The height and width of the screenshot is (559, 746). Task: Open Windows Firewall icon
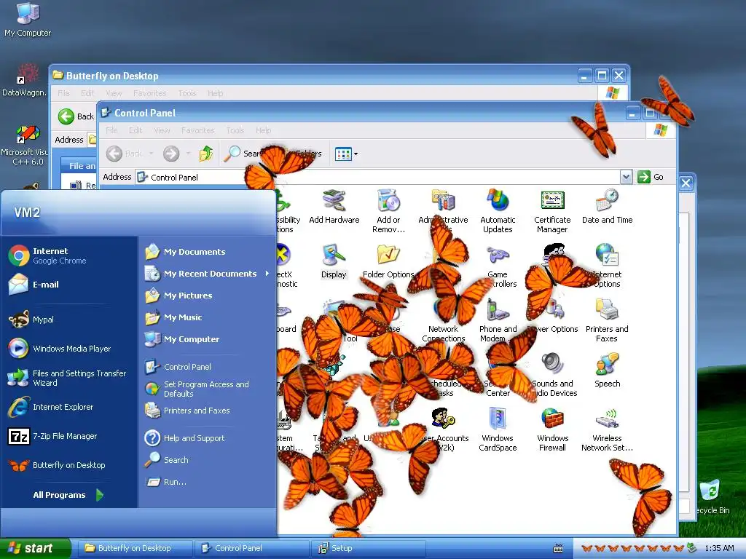(x=552, y=429)
